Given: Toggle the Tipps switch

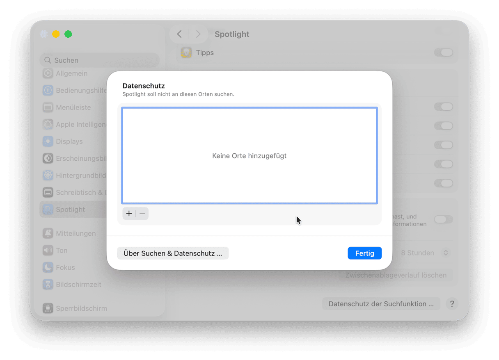Looking at the screenshot, I should coord(443,53).
